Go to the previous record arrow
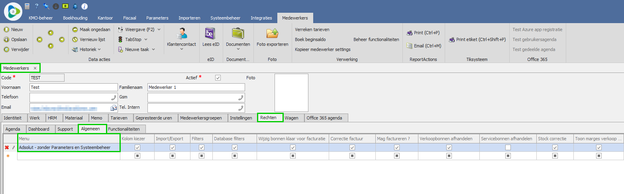 [x=51, y=33]
